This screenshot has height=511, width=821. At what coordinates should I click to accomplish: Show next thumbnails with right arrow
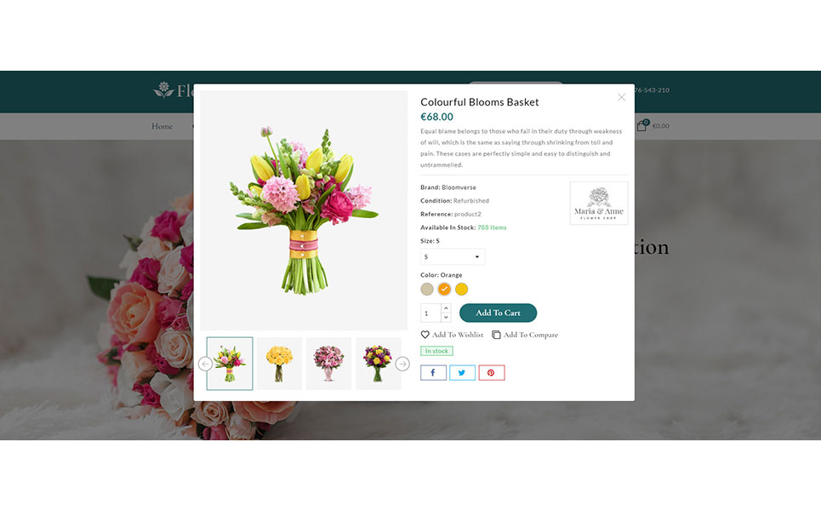pos(402,364)
